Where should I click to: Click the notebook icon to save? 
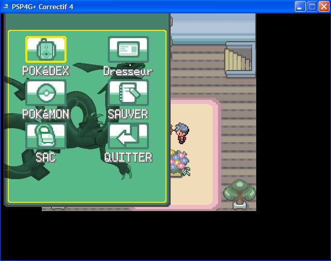pyautogui.click(x=128, y=93)
